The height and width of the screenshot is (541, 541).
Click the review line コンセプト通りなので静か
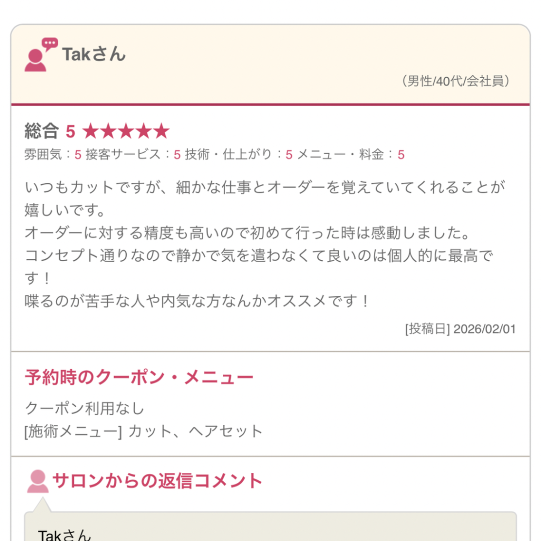click(x=259, y=256)
